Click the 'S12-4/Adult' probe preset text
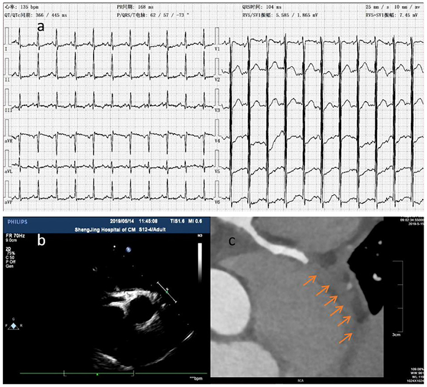Viewport: 427px width, 387px height. coord(152,230)
